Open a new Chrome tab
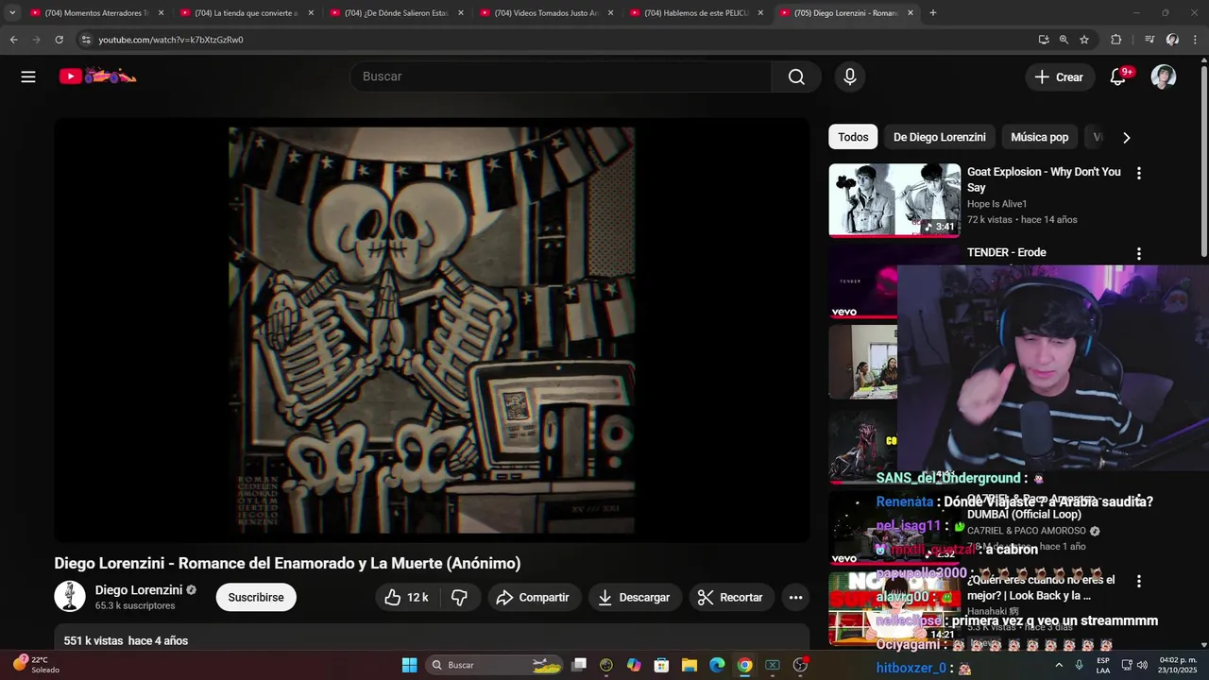Image resolution: width=1209 pixels, height=680 pixels. click(x=933, y=13)
